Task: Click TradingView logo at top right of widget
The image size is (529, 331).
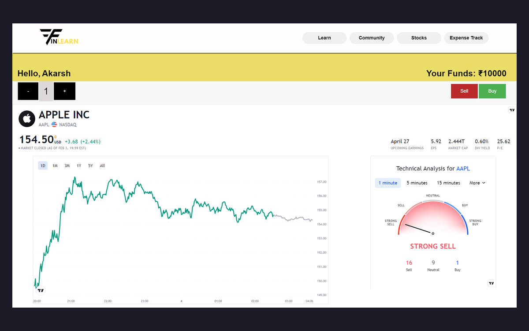Action: point(512,110)
